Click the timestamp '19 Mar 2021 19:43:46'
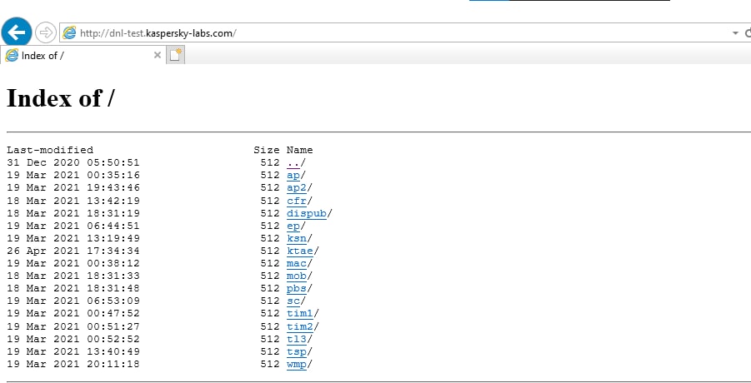The height and width of the screenshot is (383, 751). click(73, 187)
